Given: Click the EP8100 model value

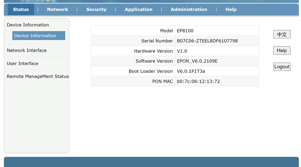Looking at the screenshot, I should coord(185,31).
